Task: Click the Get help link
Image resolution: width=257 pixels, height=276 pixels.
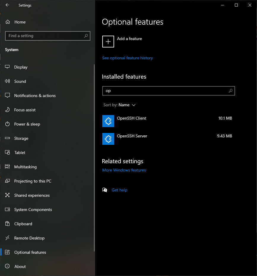Action: point(119,190)
